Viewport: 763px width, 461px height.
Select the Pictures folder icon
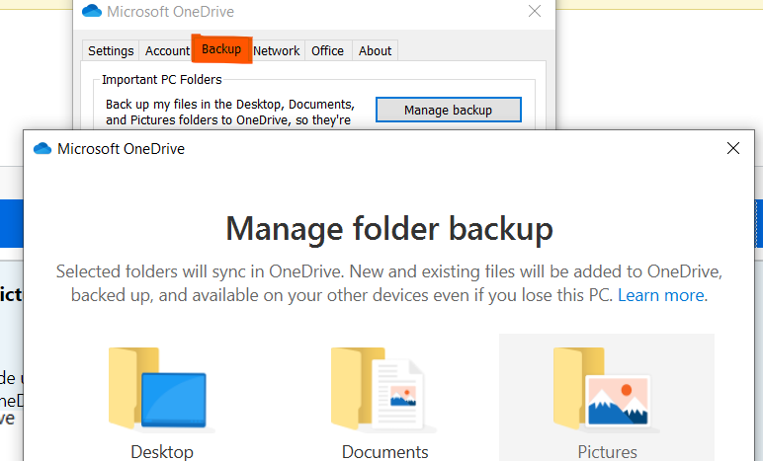(x=605, y=390)
